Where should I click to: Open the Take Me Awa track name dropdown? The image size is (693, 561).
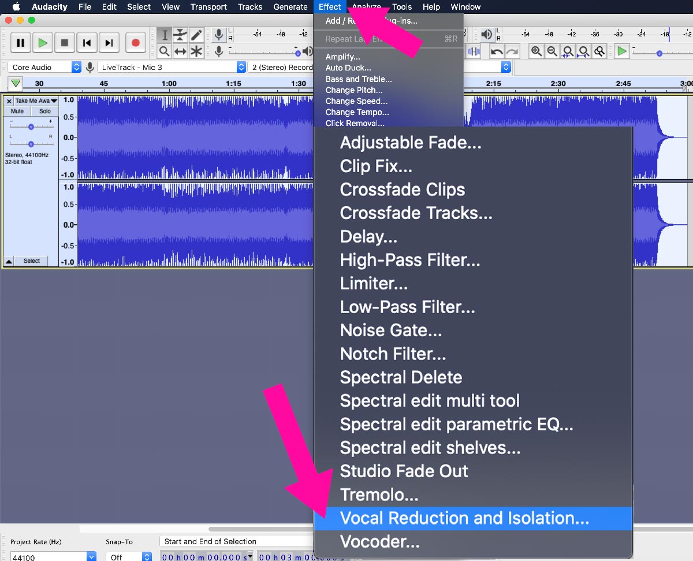(36, 101)
